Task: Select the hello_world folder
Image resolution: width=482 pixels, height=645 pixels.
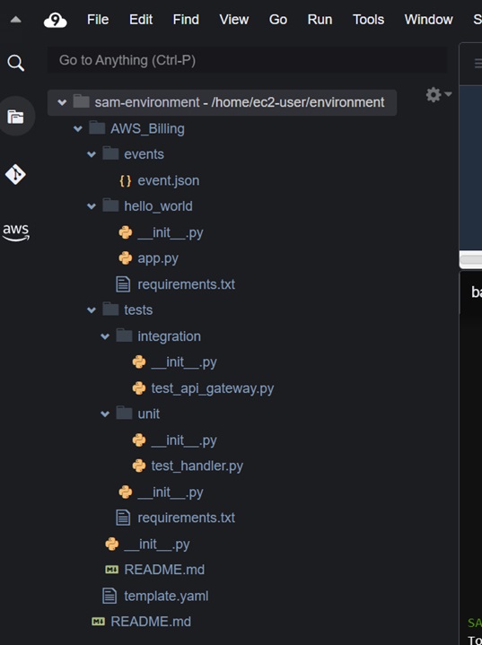Action: coord(158,206)
